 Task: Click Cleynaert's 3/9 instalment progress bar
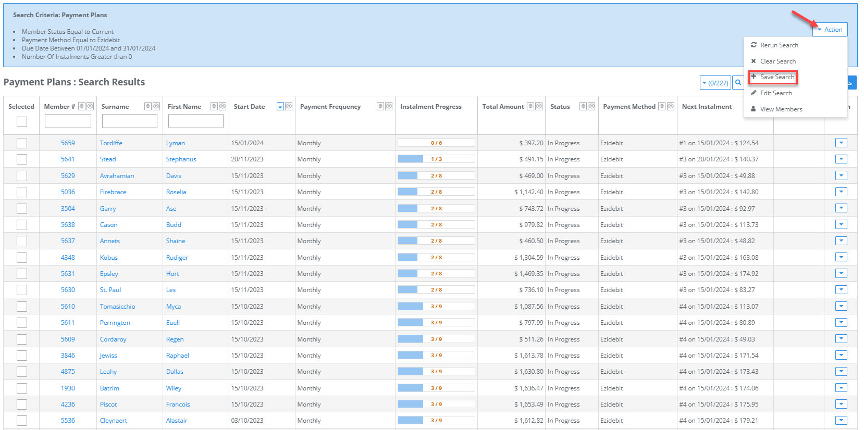click(x=436, y=421)
